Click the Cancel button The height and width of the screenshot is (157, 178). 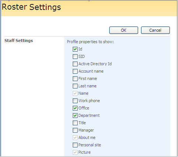tap(155, 30)
